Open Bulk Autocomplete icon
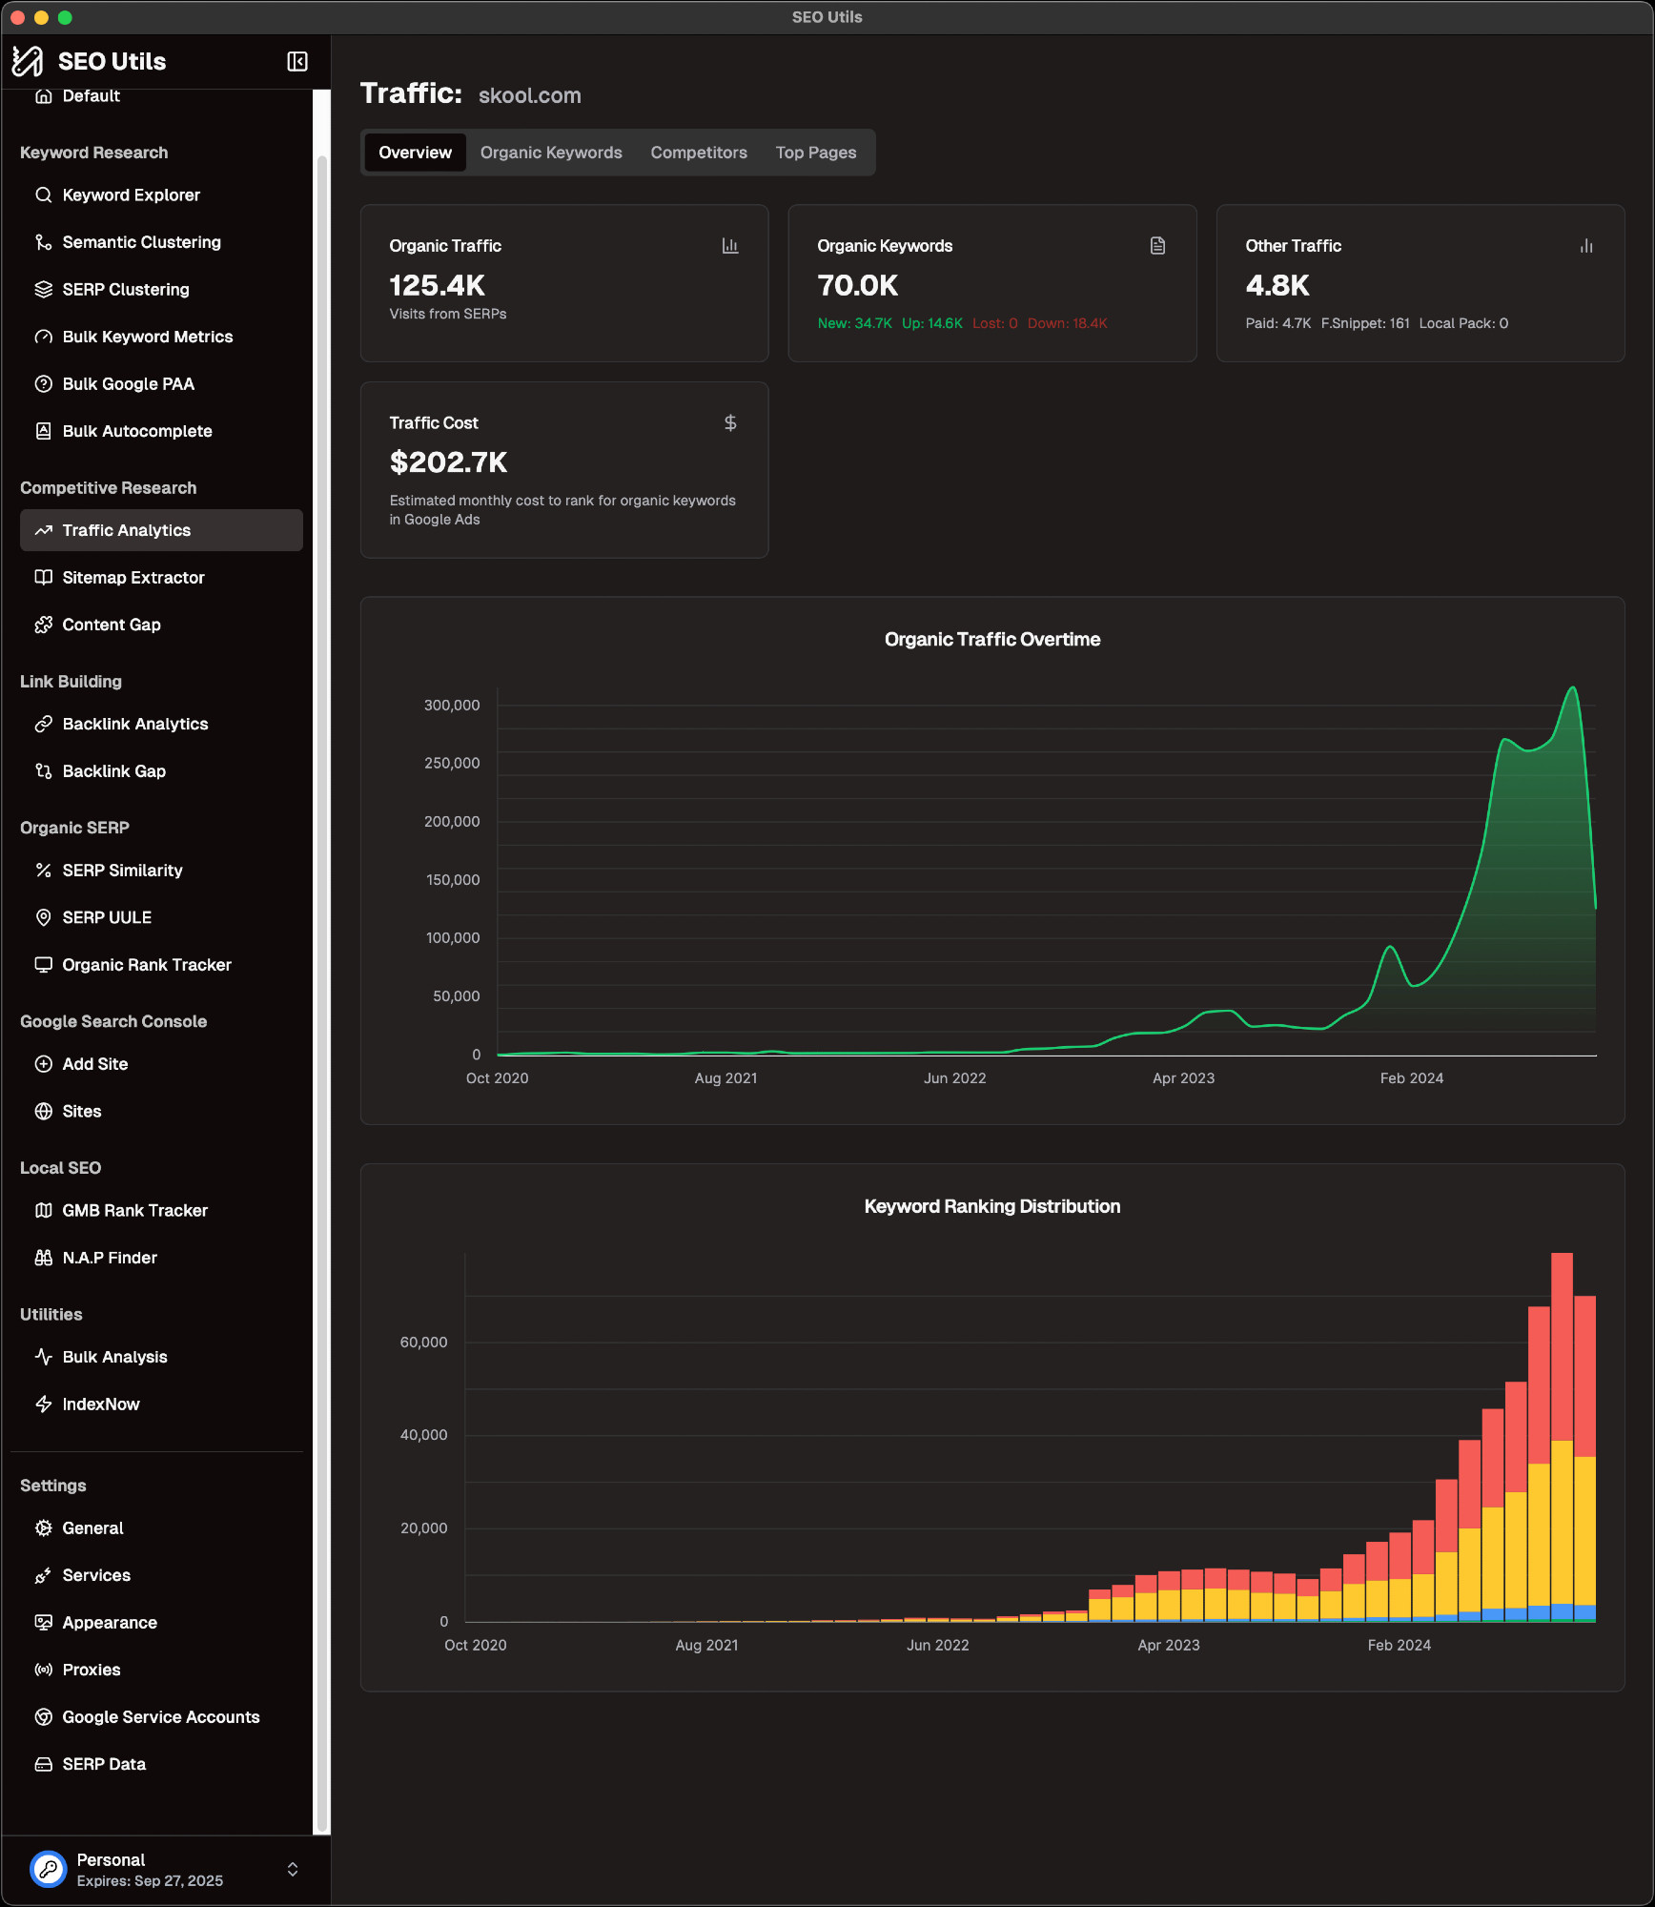Viewport: 1655px width, 1907px height. point(43,431)
